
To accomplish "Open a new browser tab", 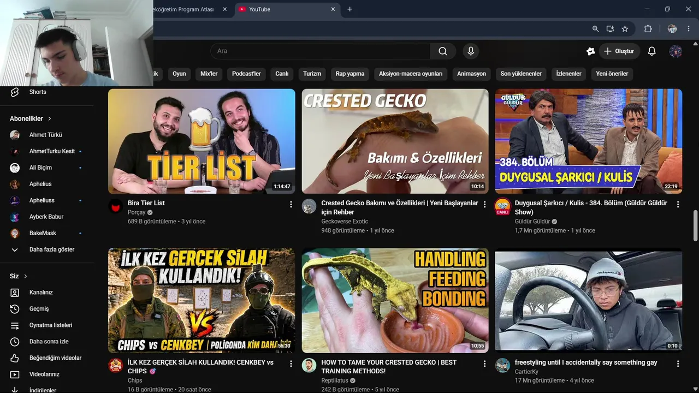I will click(350, 9).
